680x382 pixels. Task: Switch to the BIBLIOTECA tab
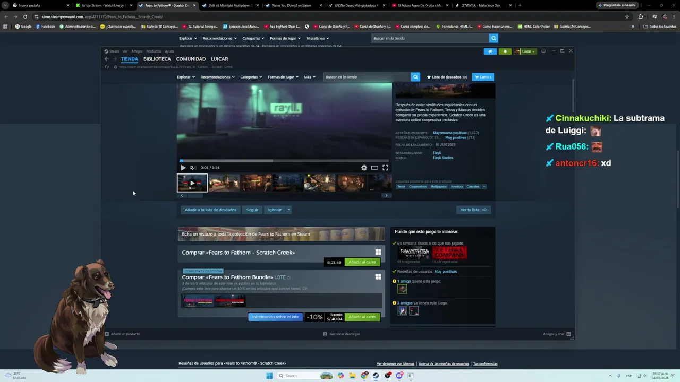(x=157, y=59)
